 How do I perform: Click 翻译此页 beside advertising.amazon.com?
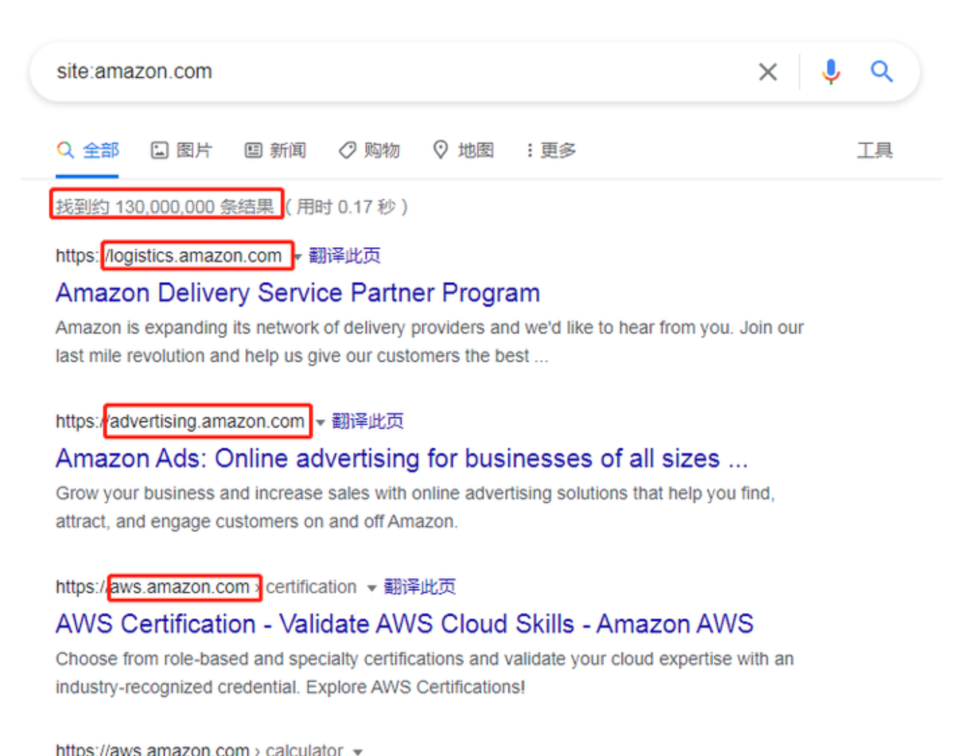367,421
